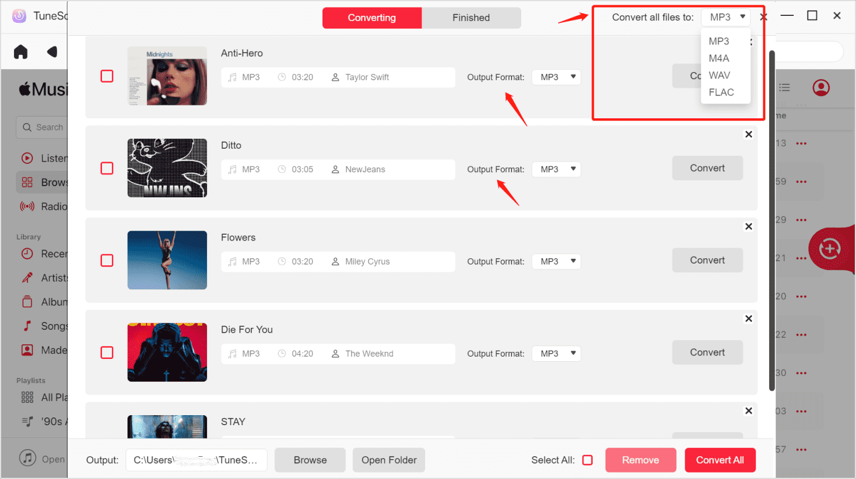Open Made For You in sidebar
The height and width of the screenshot is (479, 856).
(44, 350)
